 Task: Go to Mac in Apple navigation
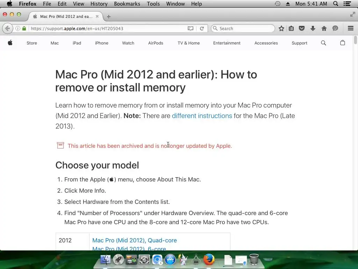click(55, 43)
